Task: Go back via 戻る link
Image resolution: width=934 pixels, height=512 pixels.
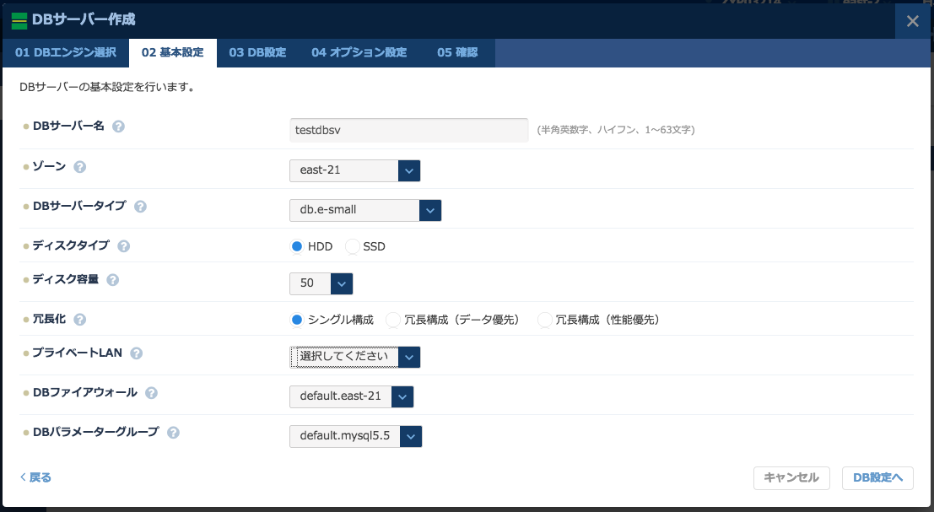Action: 35,477
